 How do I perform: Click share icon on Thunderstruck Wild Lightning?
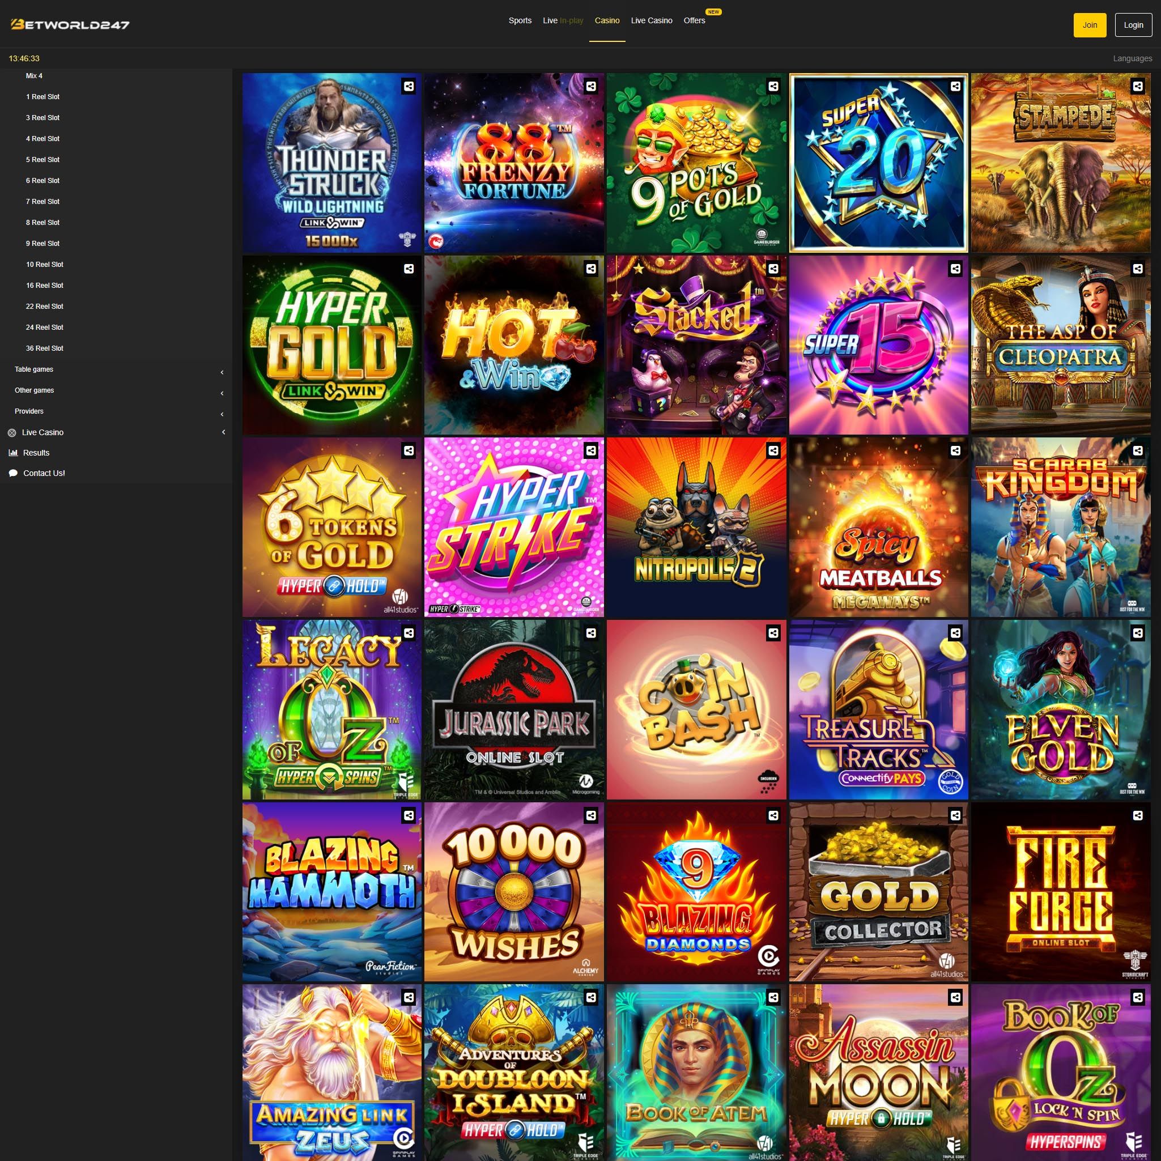coord(409,87)
